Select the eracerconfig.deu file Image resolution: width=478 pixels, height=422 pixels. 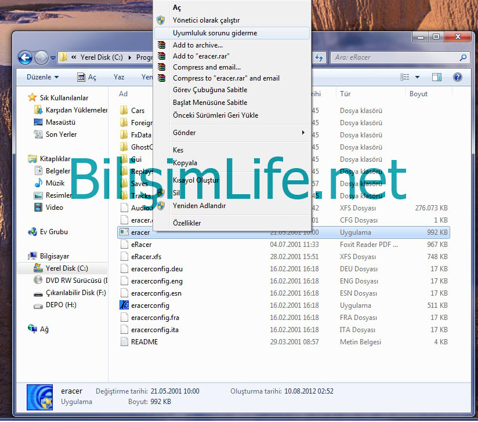coord(284,269)
